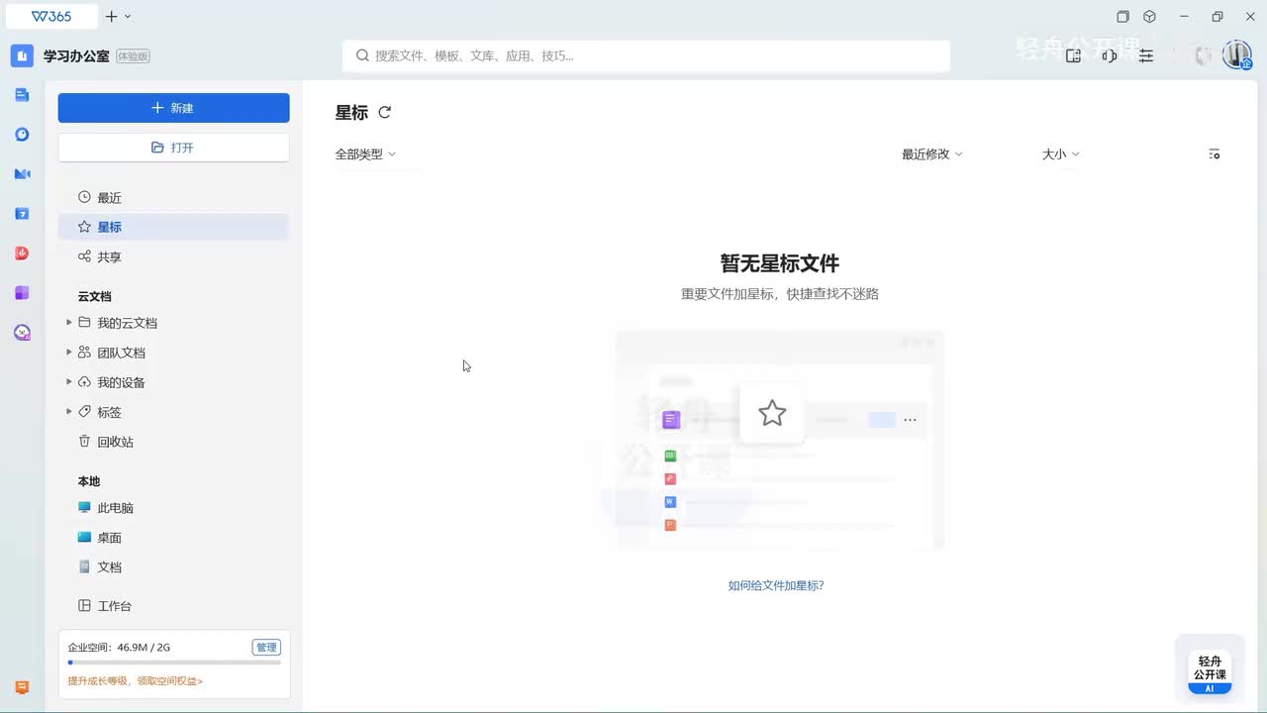The width and height of the screenshot is (1267, 713).
Task: Open the 如何给文件加星标? help link
Action: [776, 585]
